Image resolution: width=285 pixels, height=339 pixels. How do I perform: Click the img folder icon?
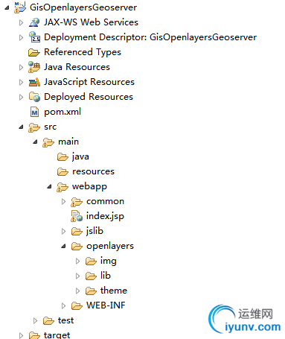(x=91, y=261)
